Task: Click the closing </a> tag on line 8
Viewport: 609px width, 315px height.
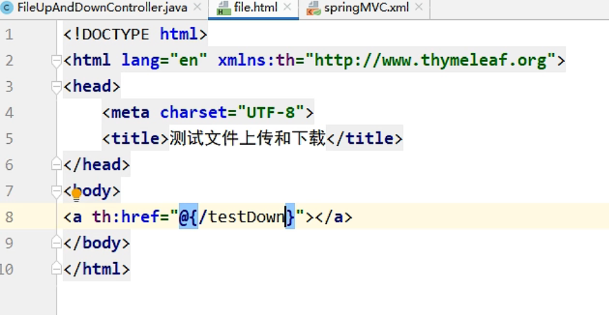Action: 334,217
